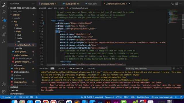Switch to the pubspec.yaml tab
This screenshot has width=184, height=103.
point(47,4)
